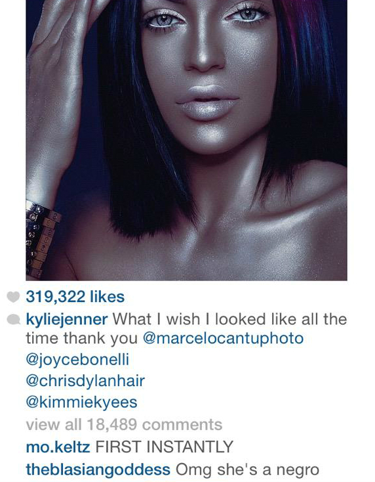Tap the heart icon beside the likes count
The image size is (375, 482).
point(13,297)
